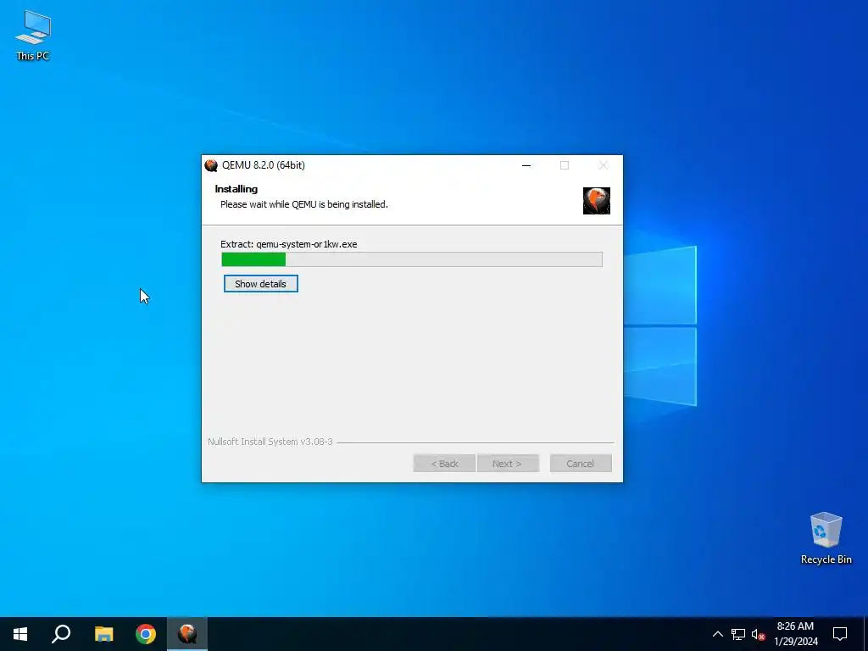Open File Explorer from the taskbar
The height and width of the screenshot is (651, 868).
(103, 634)
